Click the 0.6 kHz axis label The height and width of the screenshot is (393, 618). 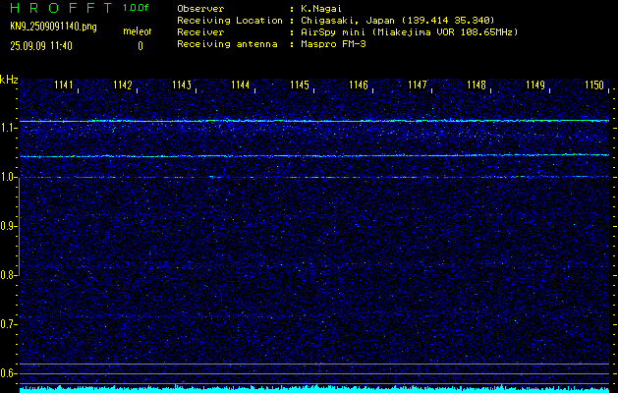pyautogui.click(x=8, y=373)
